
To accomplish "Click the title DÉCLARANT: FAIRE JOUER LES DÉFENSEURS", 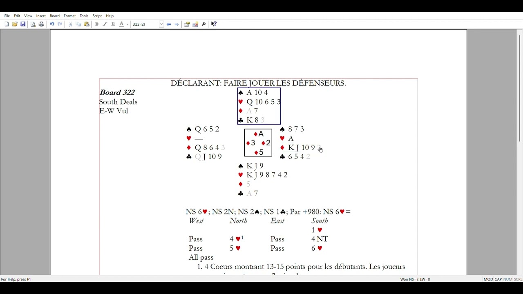I will point(258,83).
